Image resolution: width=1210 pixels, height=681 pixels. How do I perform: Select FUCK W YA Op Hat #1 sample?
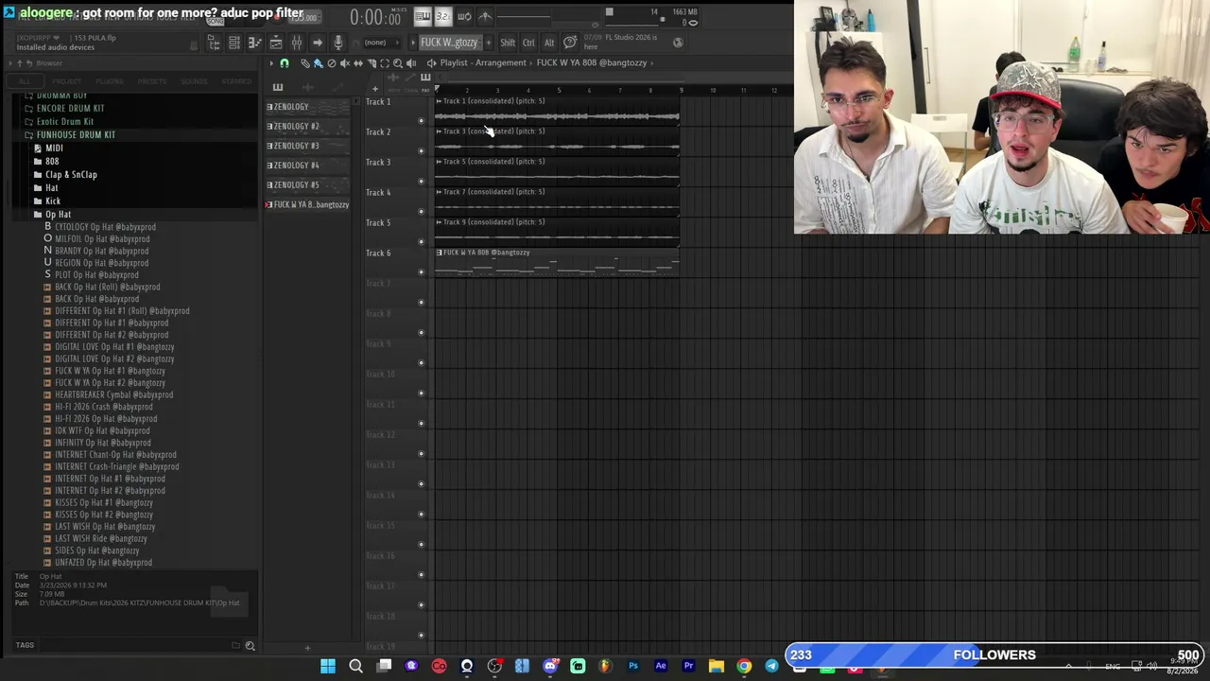[110, 371]
